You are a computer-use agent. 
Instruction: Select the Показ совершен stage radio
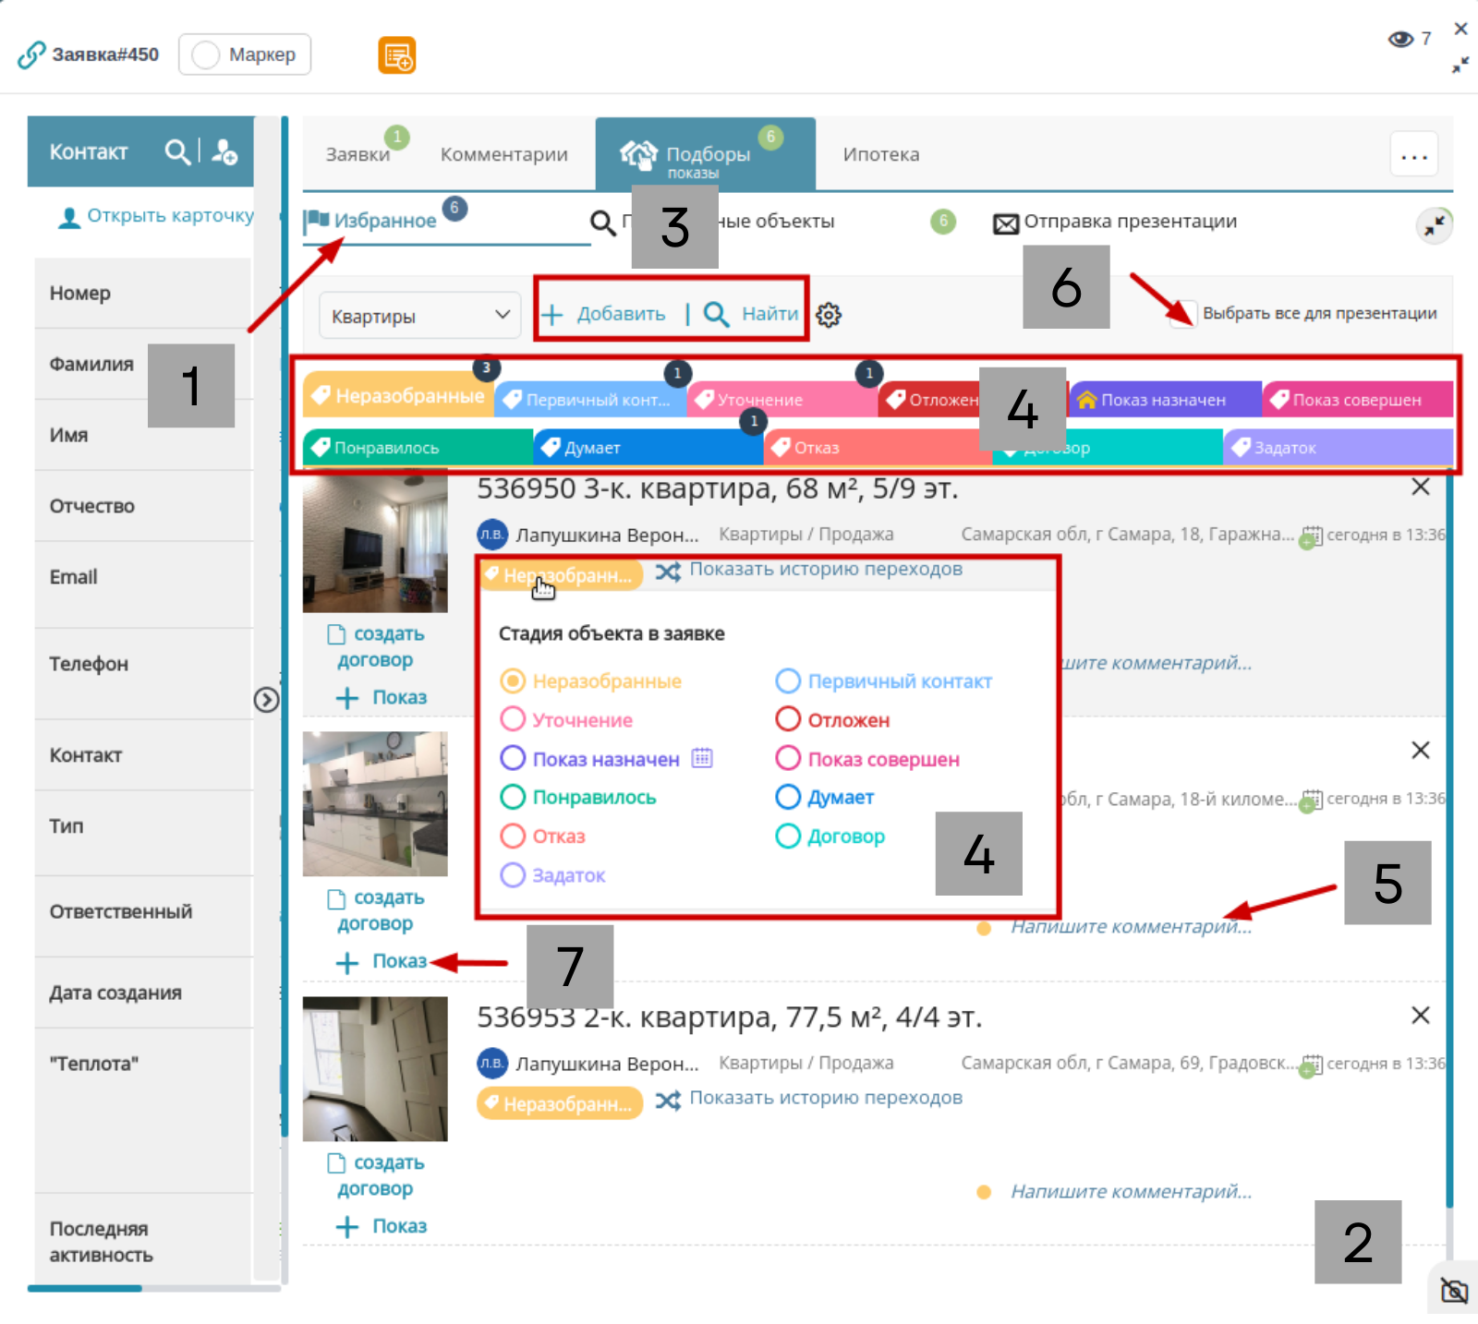coord(788,758)
